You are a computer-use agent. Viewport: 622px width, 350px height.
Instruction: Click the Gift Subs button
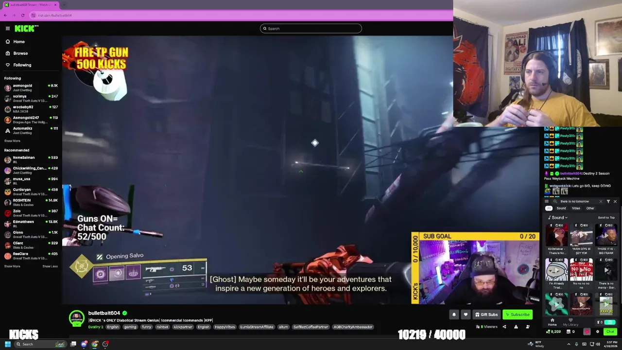486,315
